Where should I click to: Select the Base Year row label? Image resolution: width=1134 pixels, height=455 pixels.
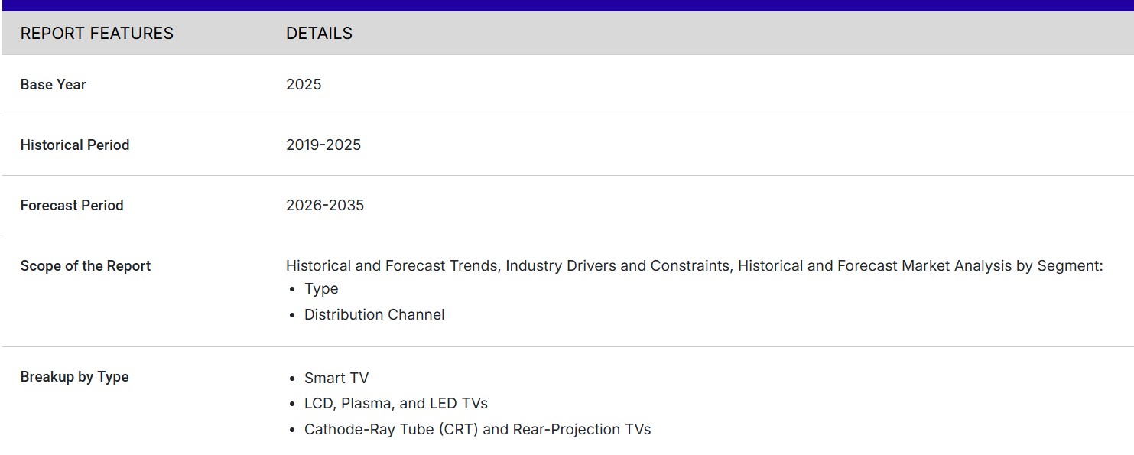tap(53, 85)
